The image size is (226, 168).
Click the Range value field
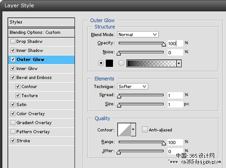point(175,142)
